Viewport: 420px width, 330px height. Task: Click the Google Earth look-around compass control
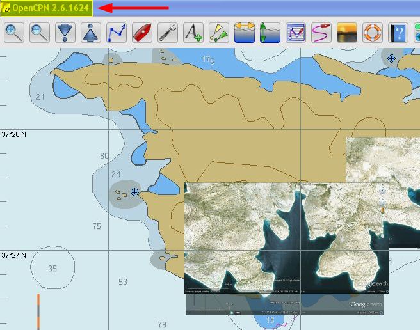(382, 191)
